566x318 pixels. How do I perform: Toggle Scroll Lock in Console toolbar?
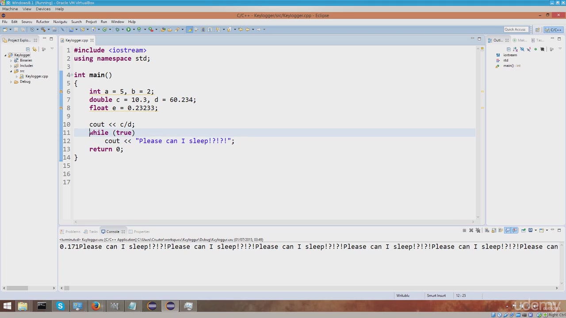493,230
